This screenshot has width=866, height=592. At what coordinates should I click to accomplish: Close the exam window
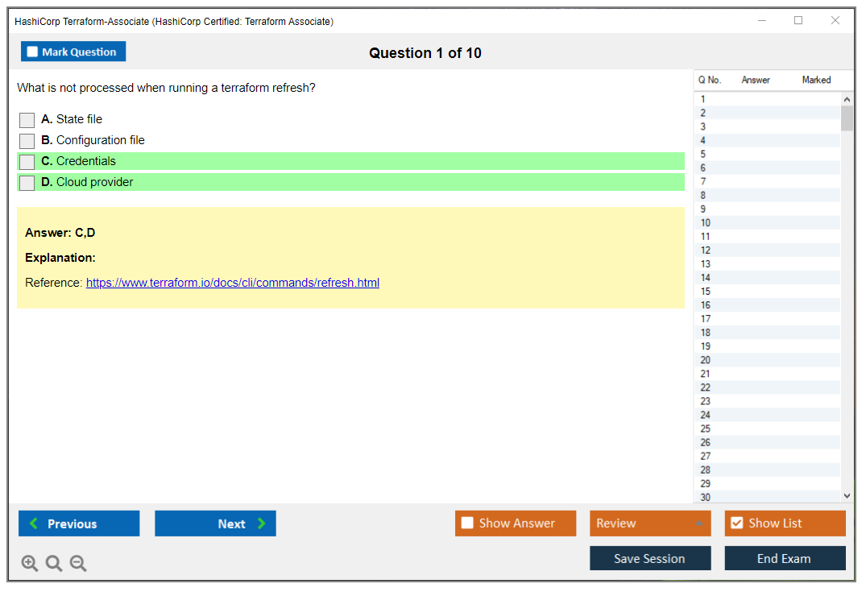click(x=835, y=21)
